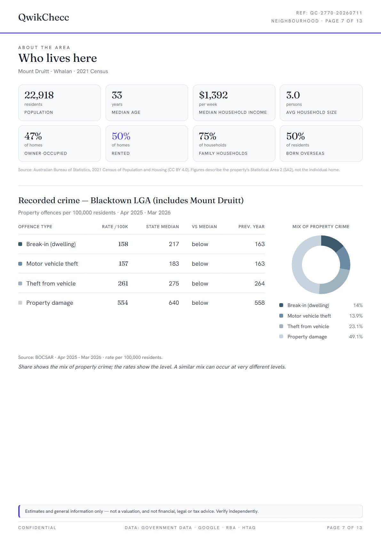Screen dimensions: 381x540
Task: Click the BOCSAR source line
Action: click(x=90, y=357)
